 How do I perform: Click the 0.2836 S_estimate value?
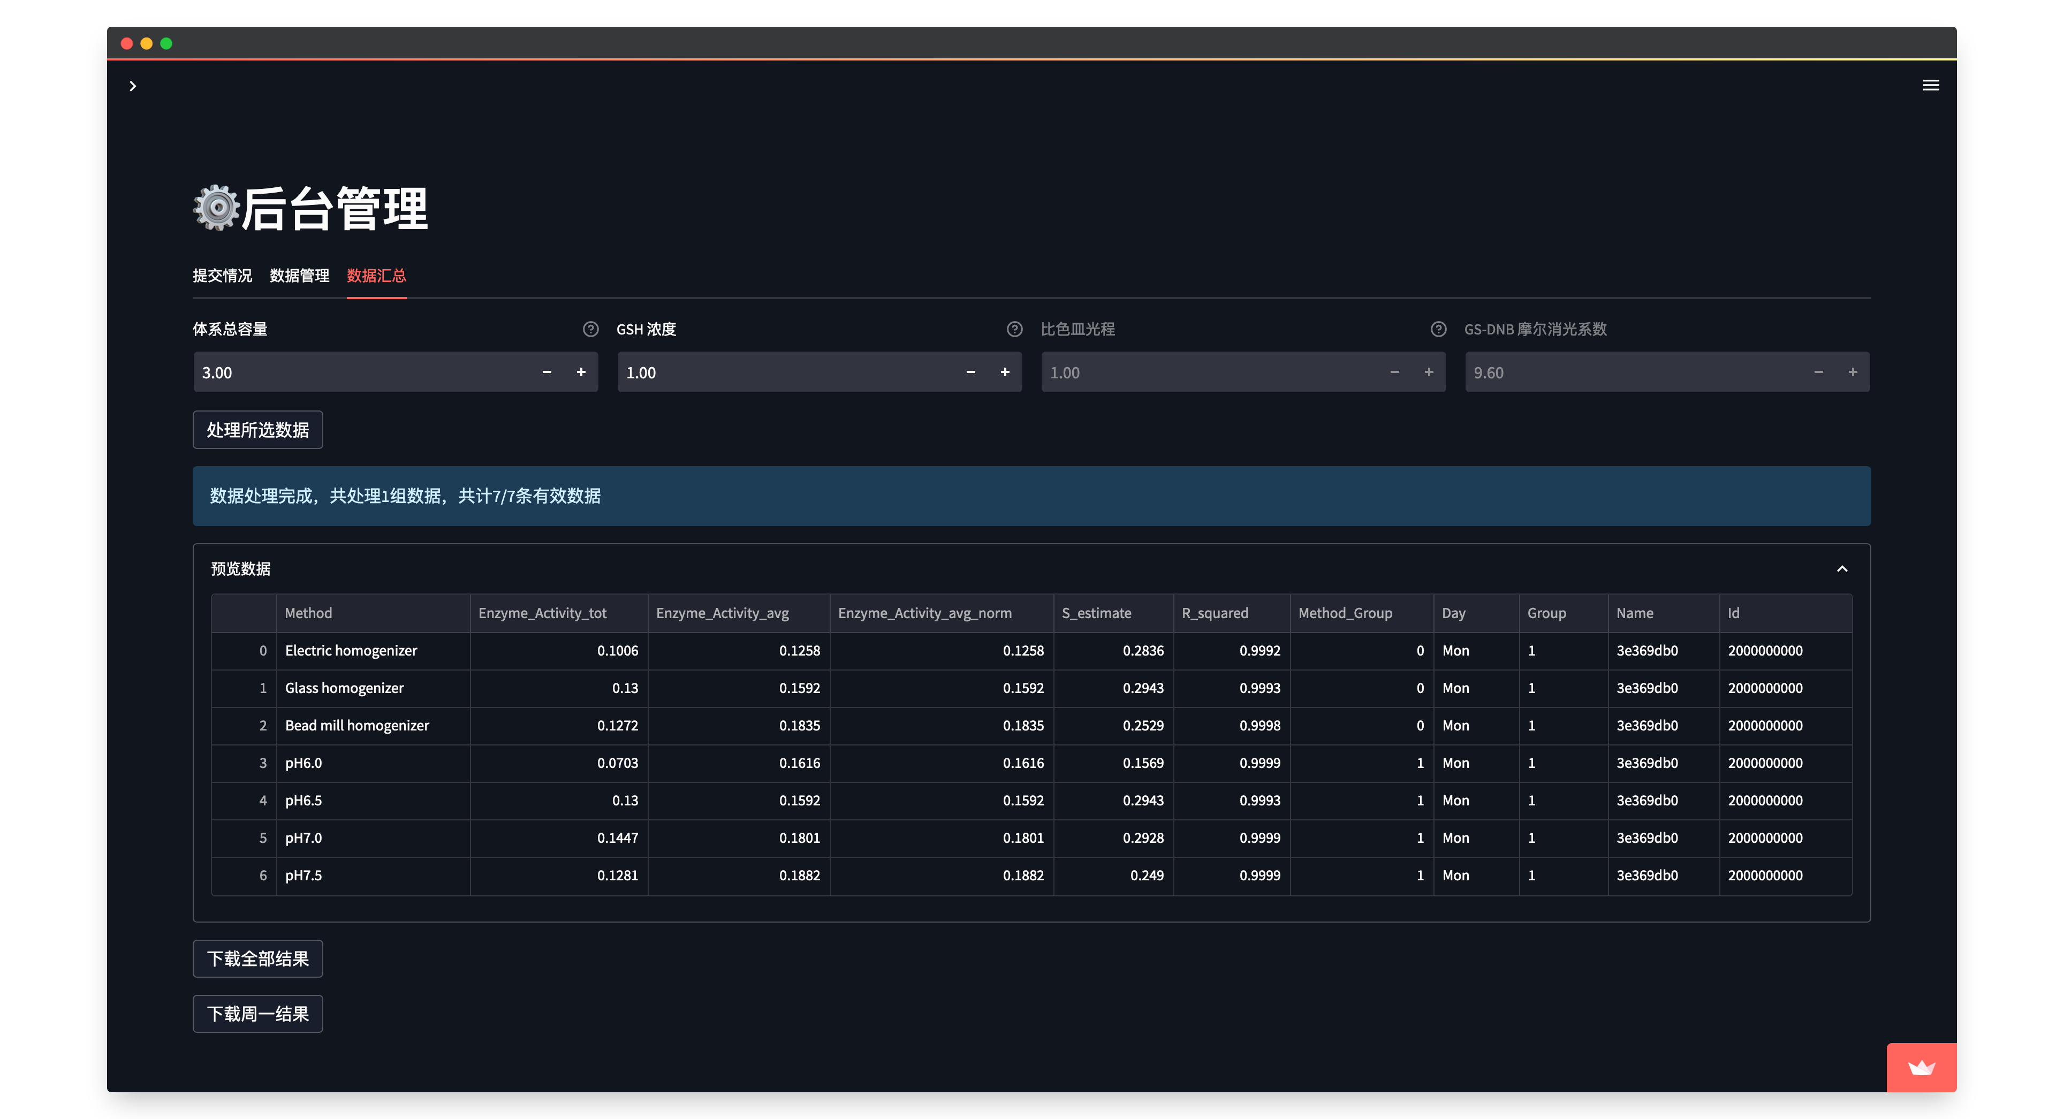click(x=1113, y=650)
